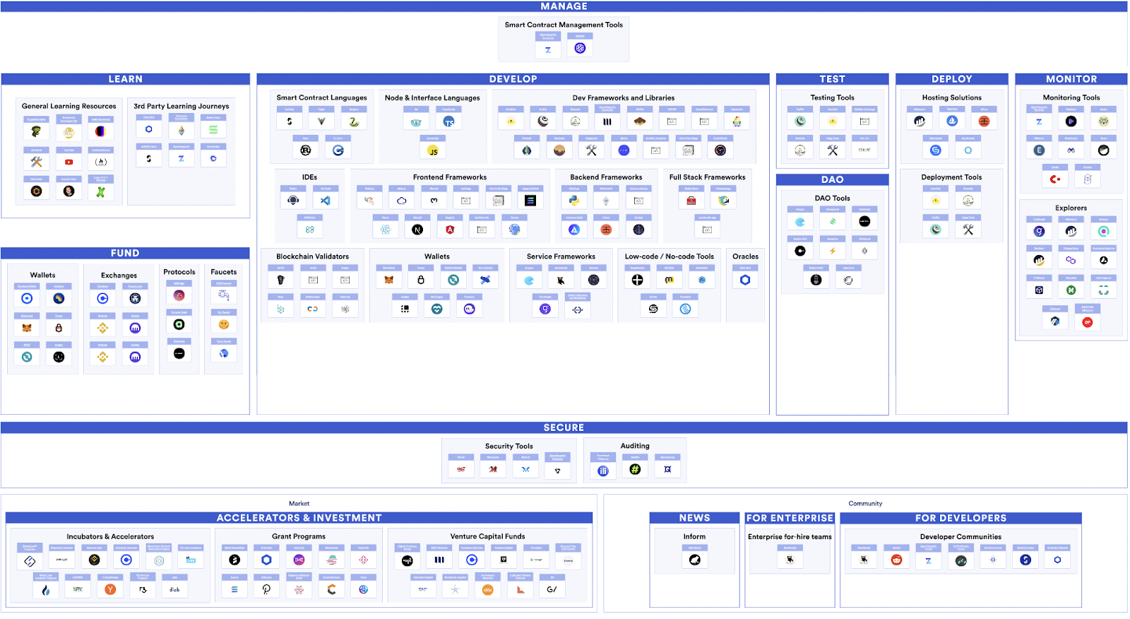Select the FUND section header
This screenshot has width=1130, height=619.
(x=125, y=253)
